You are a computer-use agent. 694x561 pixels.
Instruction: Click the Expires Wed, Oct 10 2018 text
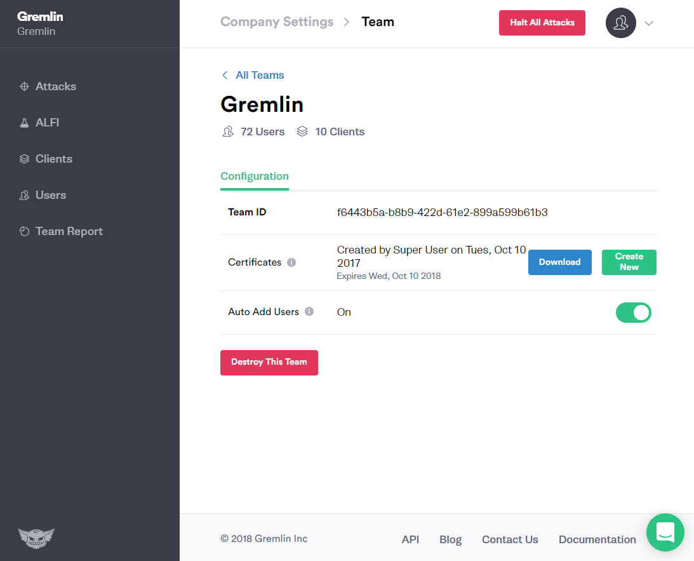click(x=389, y=276)
